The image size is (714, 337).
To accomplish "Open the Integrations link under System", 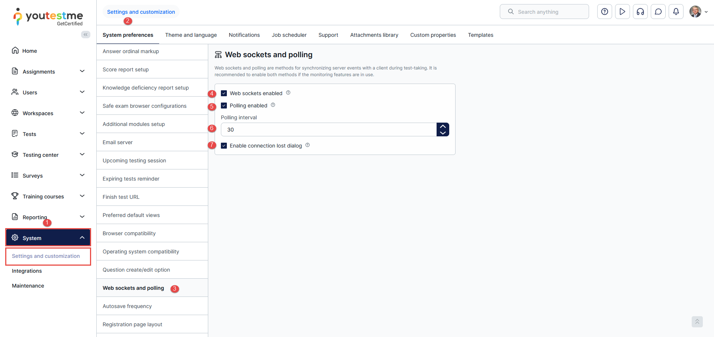I will pyautogui.click(x=27, y=271).
